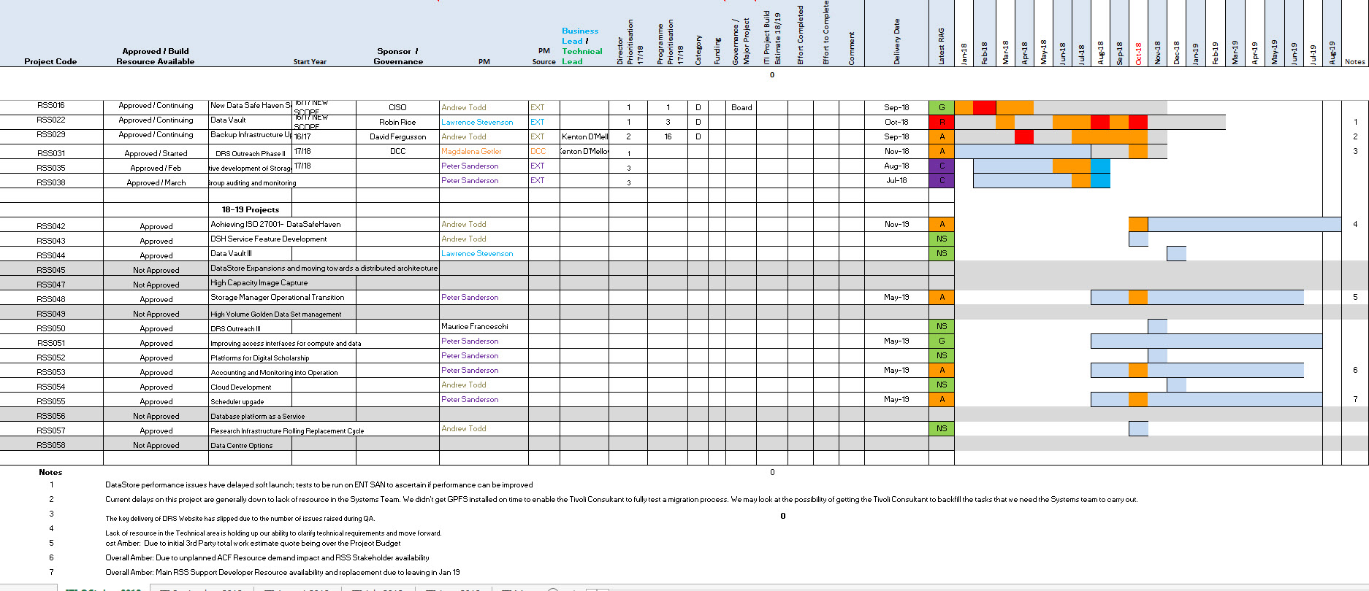Image resolution: width=1369 pixels, height=591 pixels.
Task: Select the purple C RAG cell for RSS035
Action: pyautogui.click(x=942, y=166)
